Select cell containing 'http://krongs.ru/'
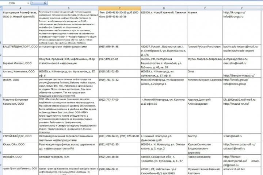Image resolution: width=263 pixels, height=175 pixels. [x=242, y=27]
